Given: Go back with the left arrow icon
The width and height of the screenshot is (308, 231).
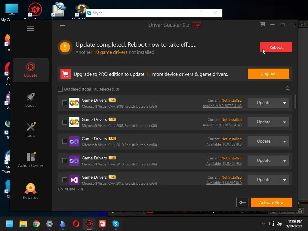Looking at the screenshot, I should pos(62,26).
